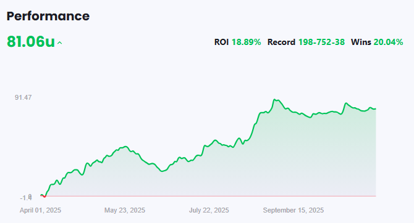Click the May 23, 2025 axis label
The image size is (414, 223).
pyautogui.click(x=125, y=210)
